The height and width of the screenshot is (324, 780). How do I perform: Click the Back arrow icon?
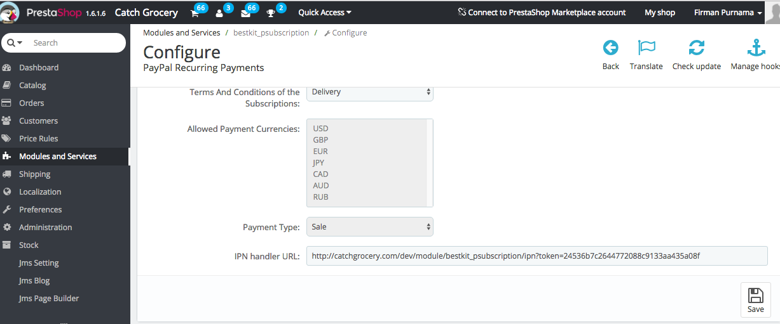pos(610,48)
